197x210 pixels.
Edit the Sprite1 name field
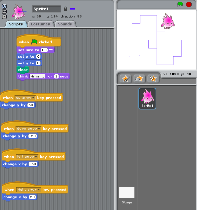[x=47, y=9]
